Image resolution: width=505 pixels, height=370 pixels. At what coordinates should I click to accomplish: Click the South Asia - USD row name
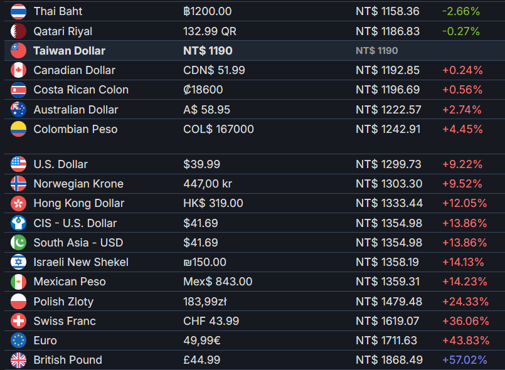pos(78,243)
